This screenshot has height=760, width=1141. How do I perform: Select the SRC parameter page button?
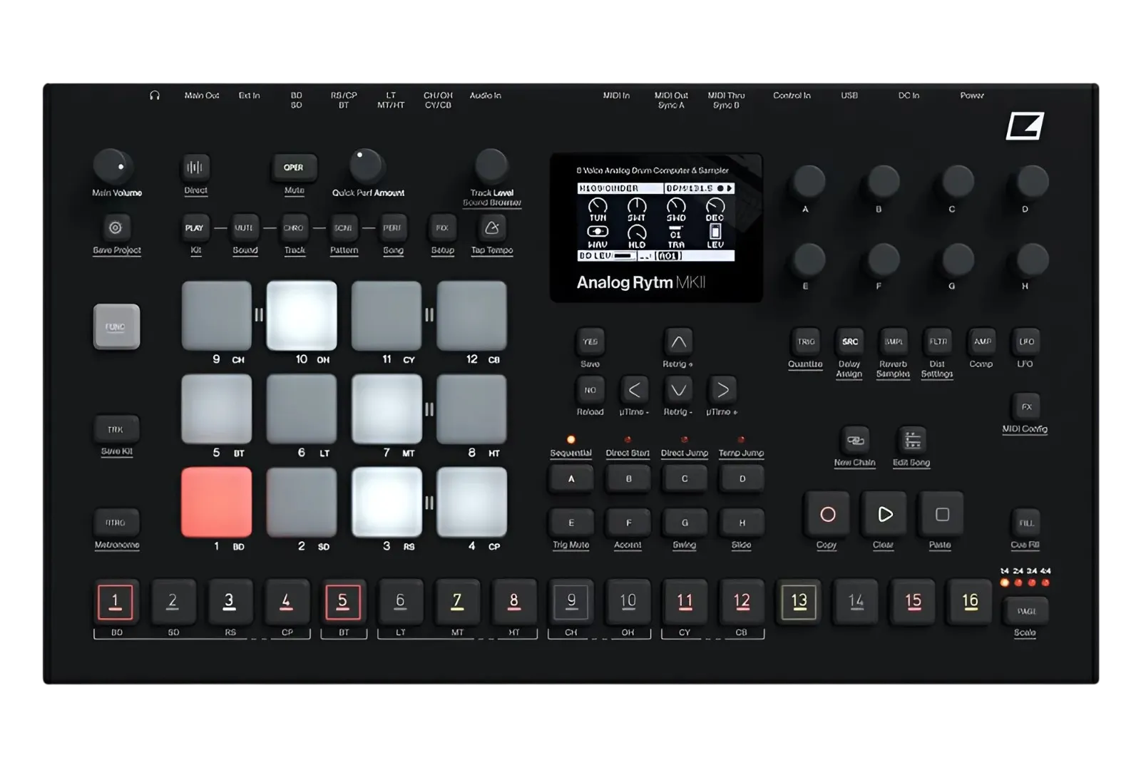click(850, 342)
